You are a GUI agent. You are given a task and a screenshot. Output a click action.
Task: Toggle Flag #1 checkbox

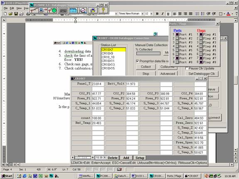point(201,34)
